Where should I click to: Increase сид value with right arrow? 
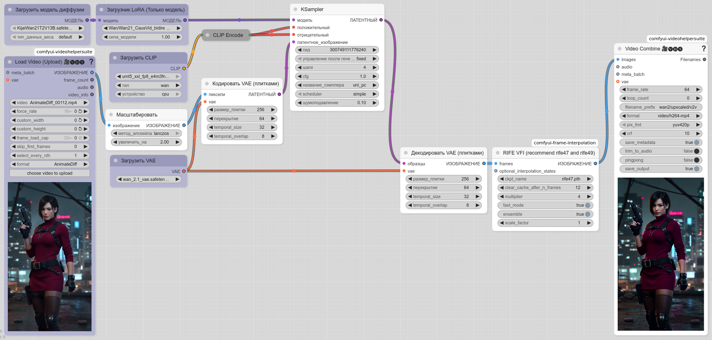pyautogui.click(x=374, y=50)
